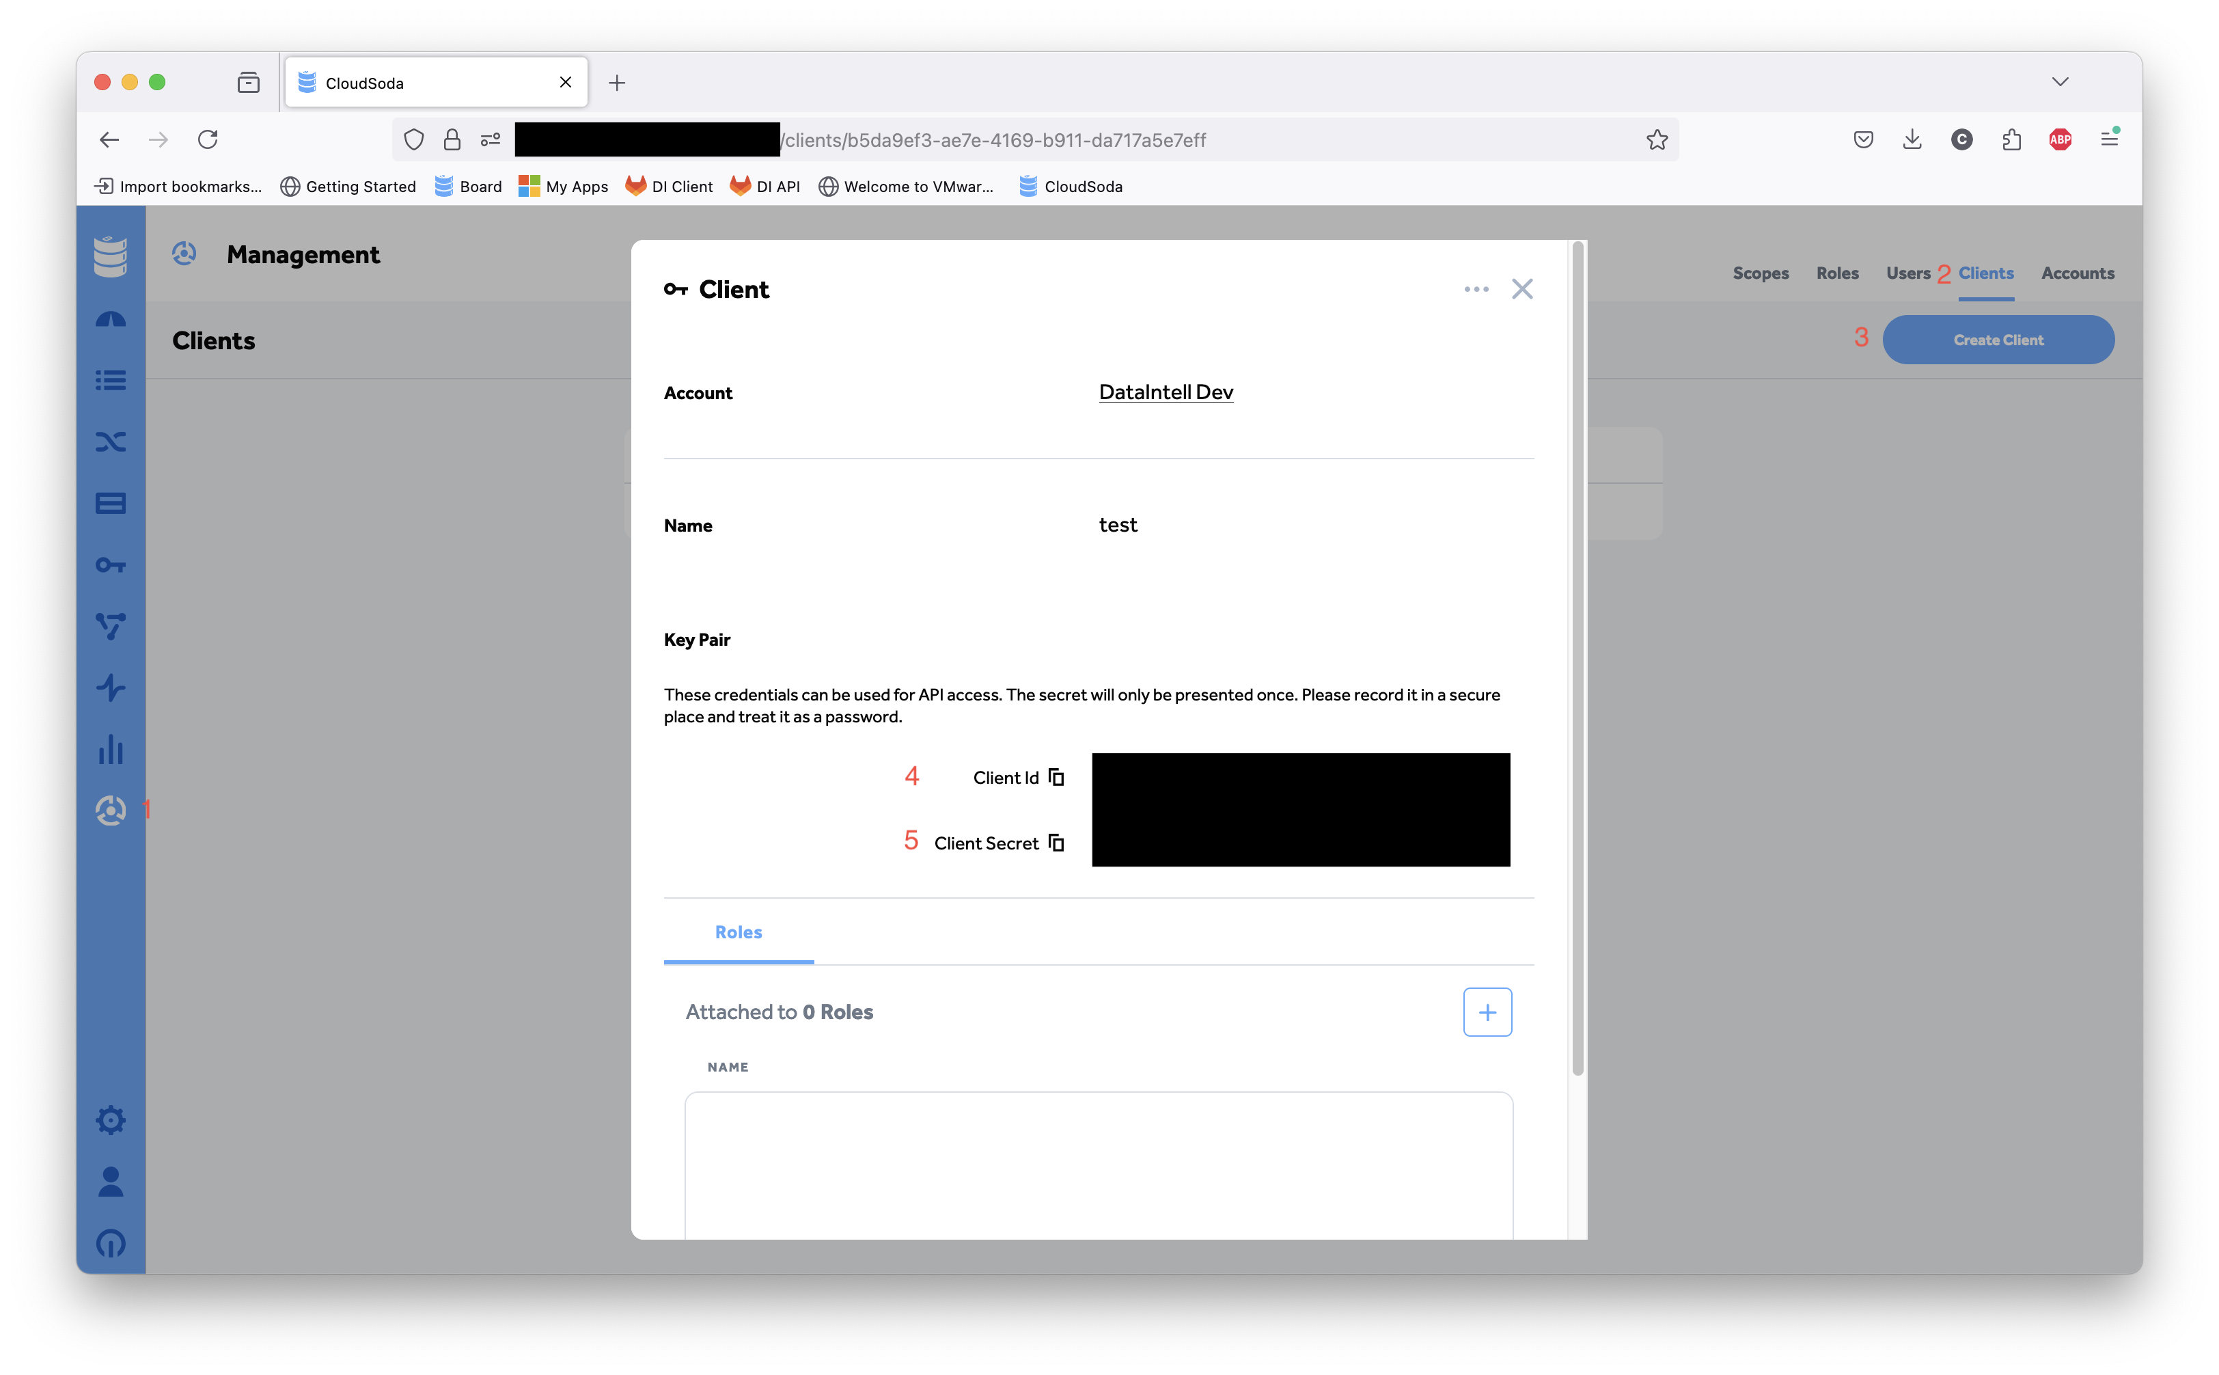Open the bar chart icon in sidebar

click(111, 749)
